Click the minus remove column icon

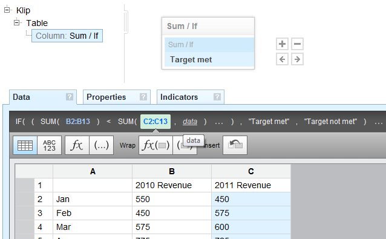tap(297, 44)
